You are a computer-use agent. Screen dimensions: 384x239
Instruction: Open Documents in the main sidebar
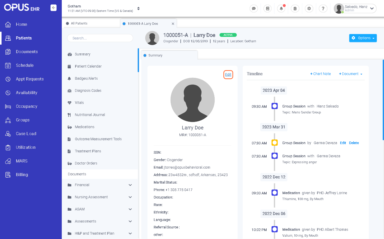(x=27, y=52)
